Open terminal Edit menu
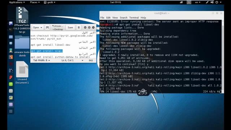The height and width of the screenshot is (130, 231). coord(108,18)
